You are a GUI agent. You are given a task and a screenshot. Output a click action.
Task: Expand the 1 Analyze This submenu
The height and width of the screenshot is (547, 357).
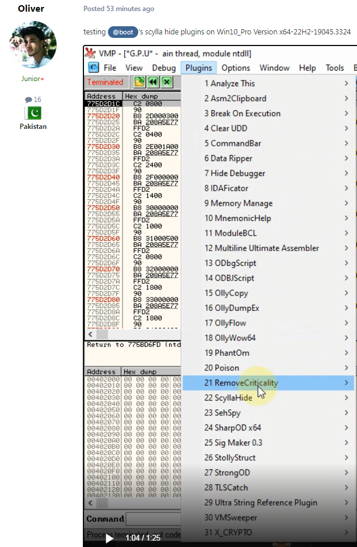click(268, 83)
